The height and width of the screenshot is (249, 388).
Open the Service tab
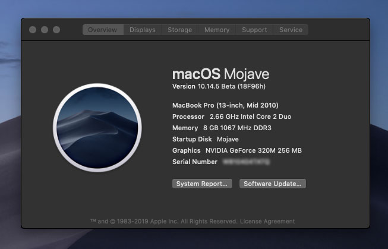[291, 30]
